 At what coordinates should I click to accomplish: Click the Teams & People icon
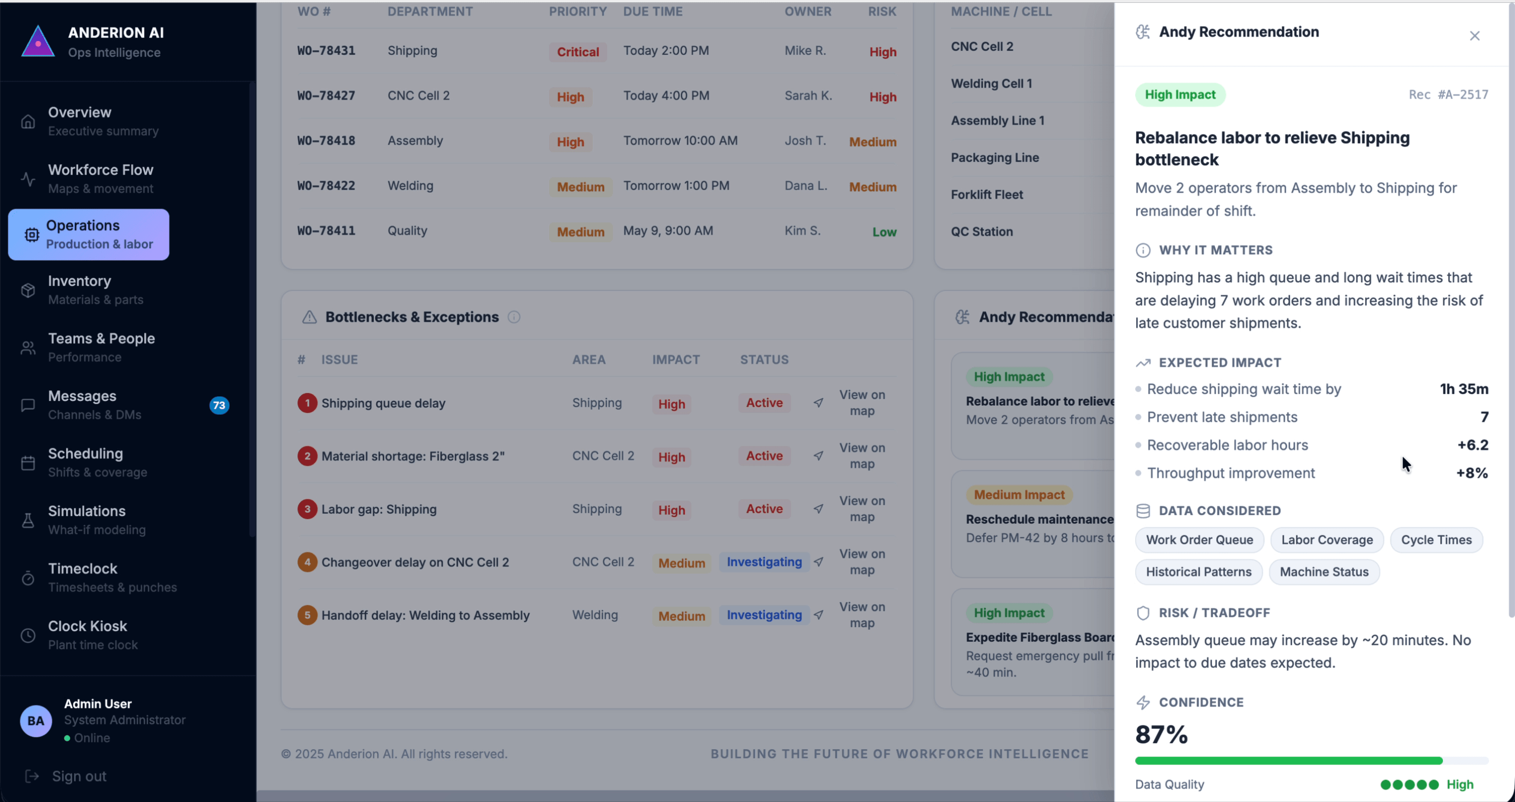coord(28,348)
